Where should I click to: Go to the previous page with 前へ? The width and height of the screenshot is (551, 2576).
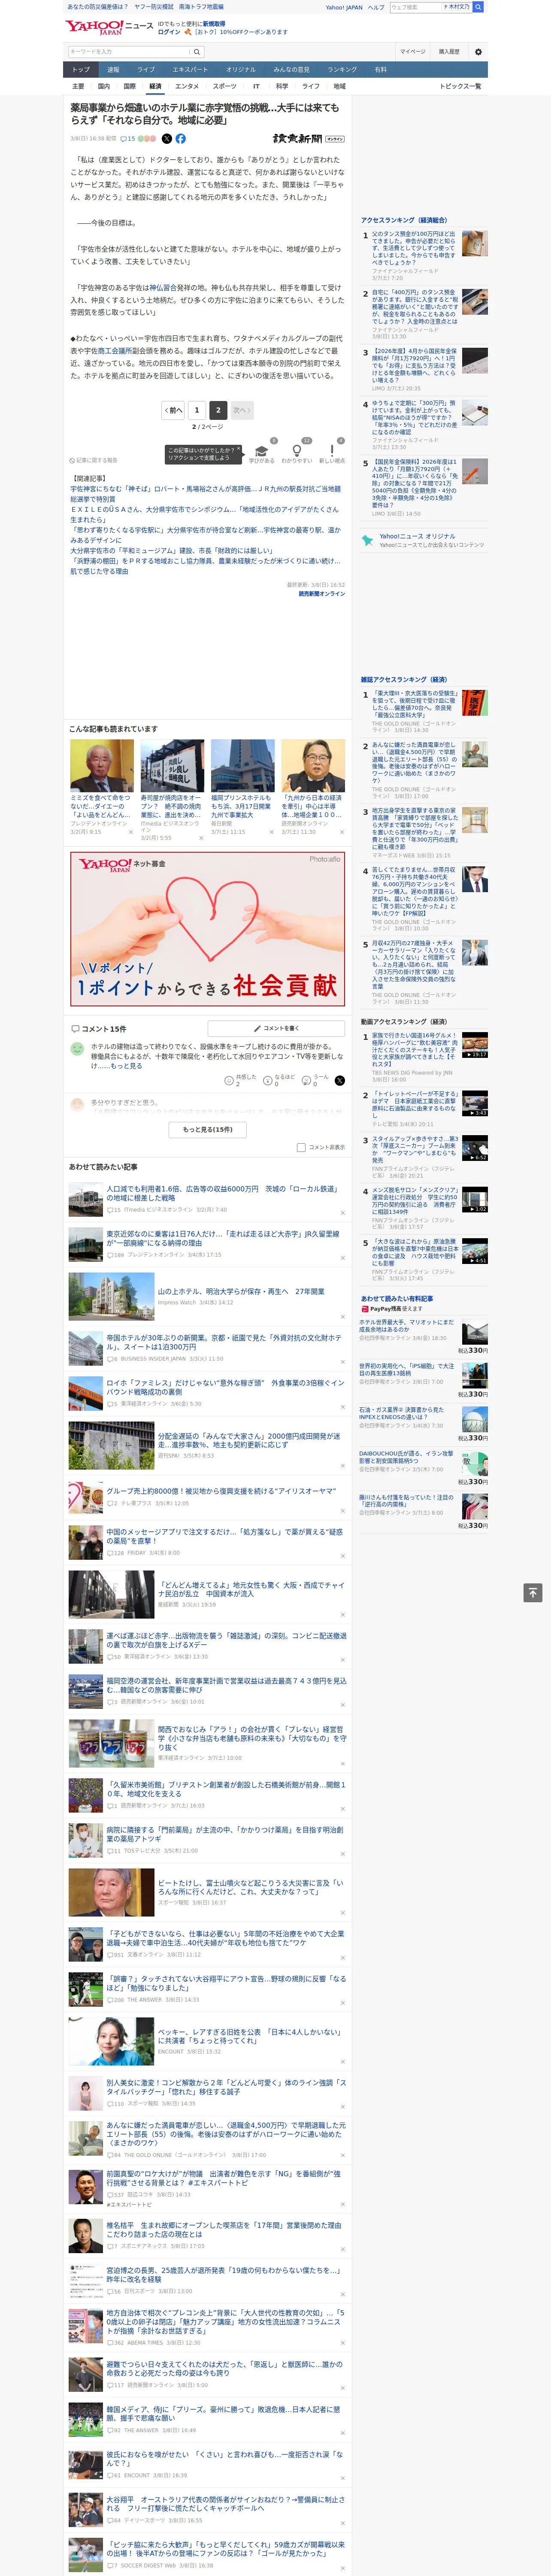(x=173, y=410)
